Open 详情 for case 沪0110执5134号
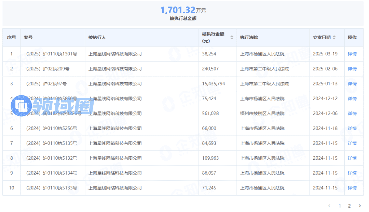Screen dimensions: 369x212 pyautogui.click(x=352, y=173)
